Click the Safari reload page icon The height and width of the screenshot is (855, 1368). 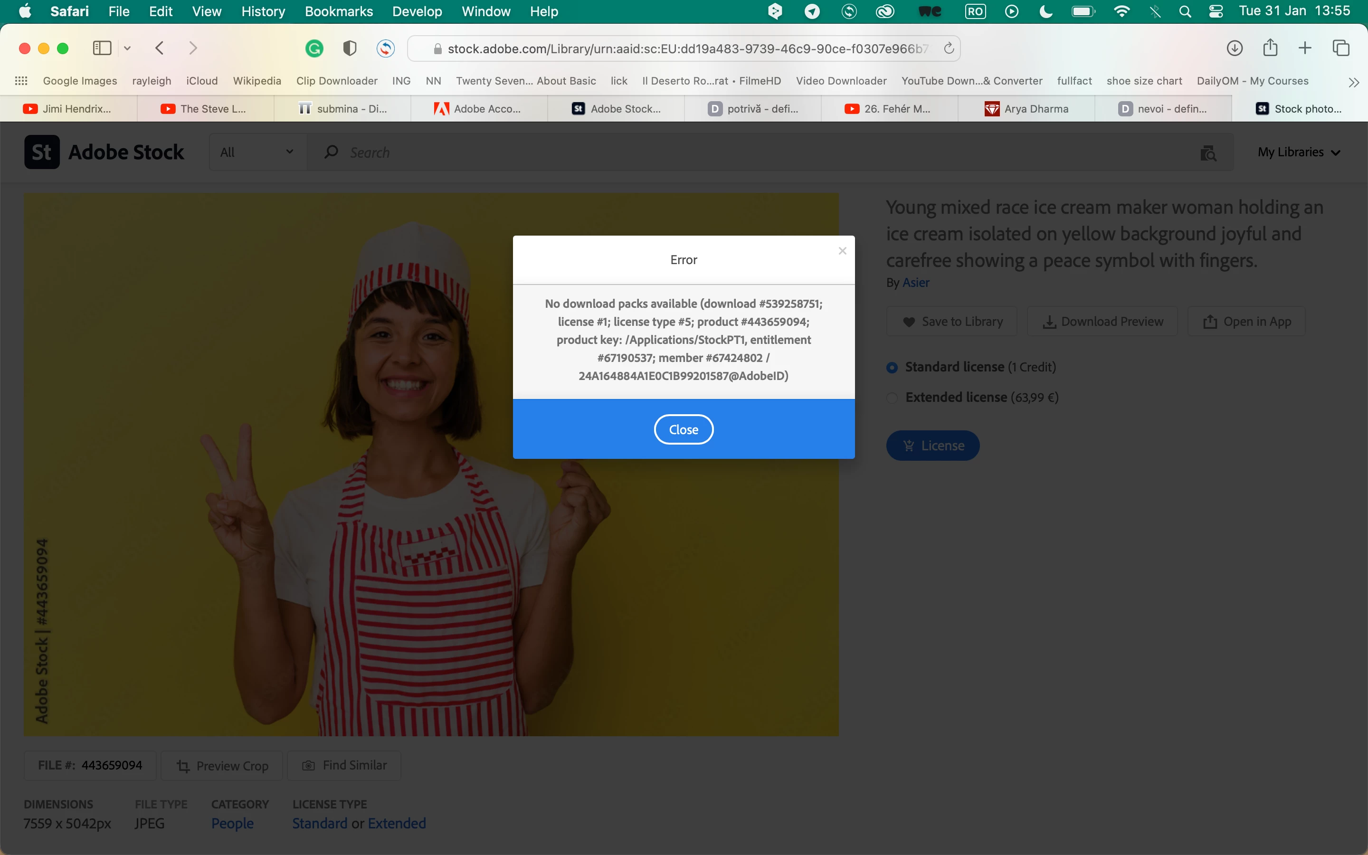pyautogui.click(x=949, y=48)
